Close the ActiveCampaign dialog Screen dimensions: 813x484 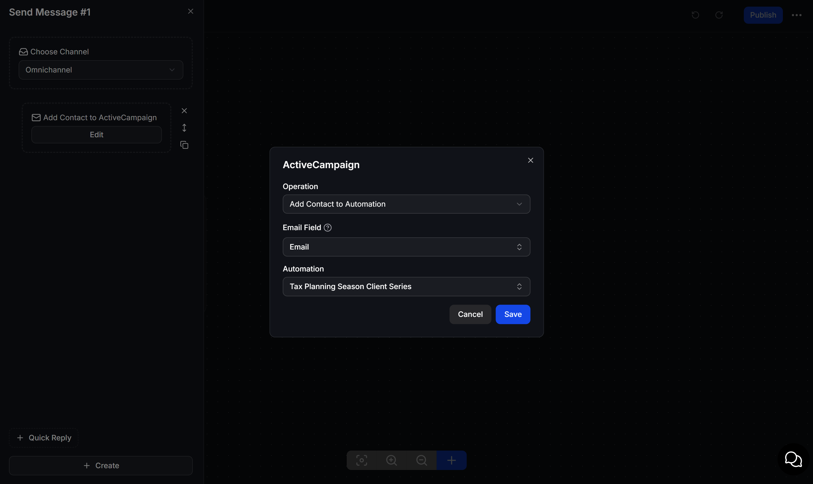coord(530,160)
